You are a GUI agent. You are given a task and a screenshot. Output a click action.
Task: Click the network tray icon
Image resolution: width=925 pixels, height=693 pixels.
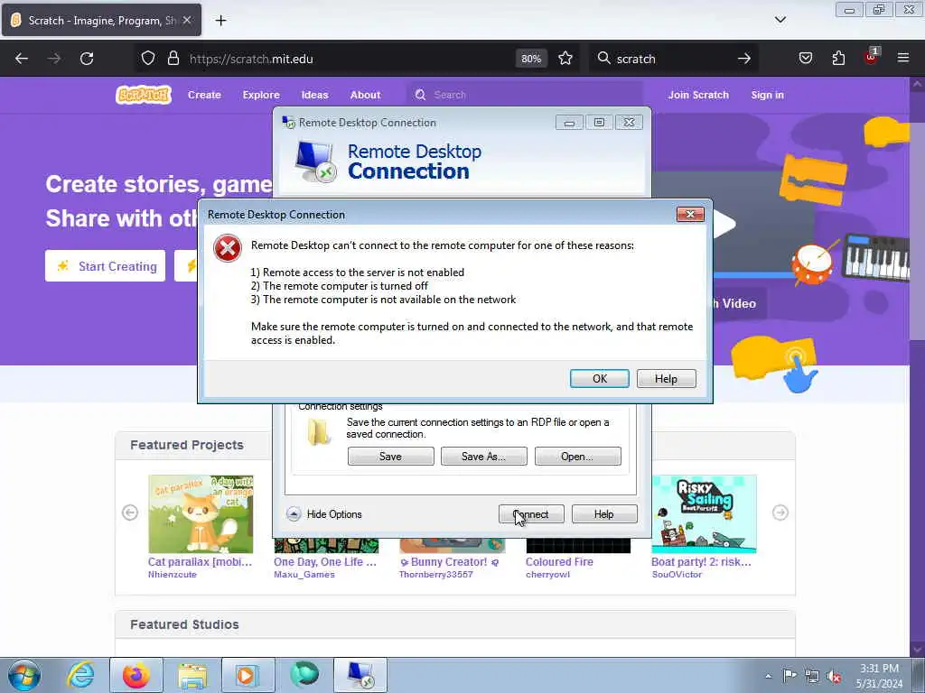click(x=812, y=676)
